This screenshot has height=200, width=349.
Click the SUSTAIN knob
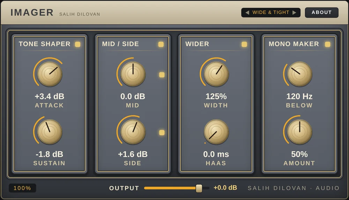tap(50, 132)
